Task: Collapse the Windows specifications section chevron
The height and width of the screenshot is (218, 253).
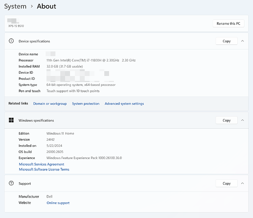Action: pyautogui.click(x=243, y=120)
